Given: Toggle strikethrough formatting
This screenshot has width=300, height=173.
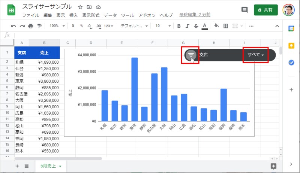Looking at the screenshot, I should [196, 26].
